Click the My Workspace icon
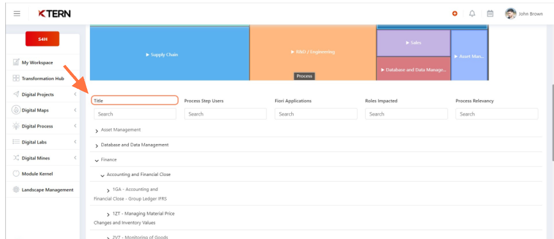Viewport: 554px width, 239px height. 16,62
